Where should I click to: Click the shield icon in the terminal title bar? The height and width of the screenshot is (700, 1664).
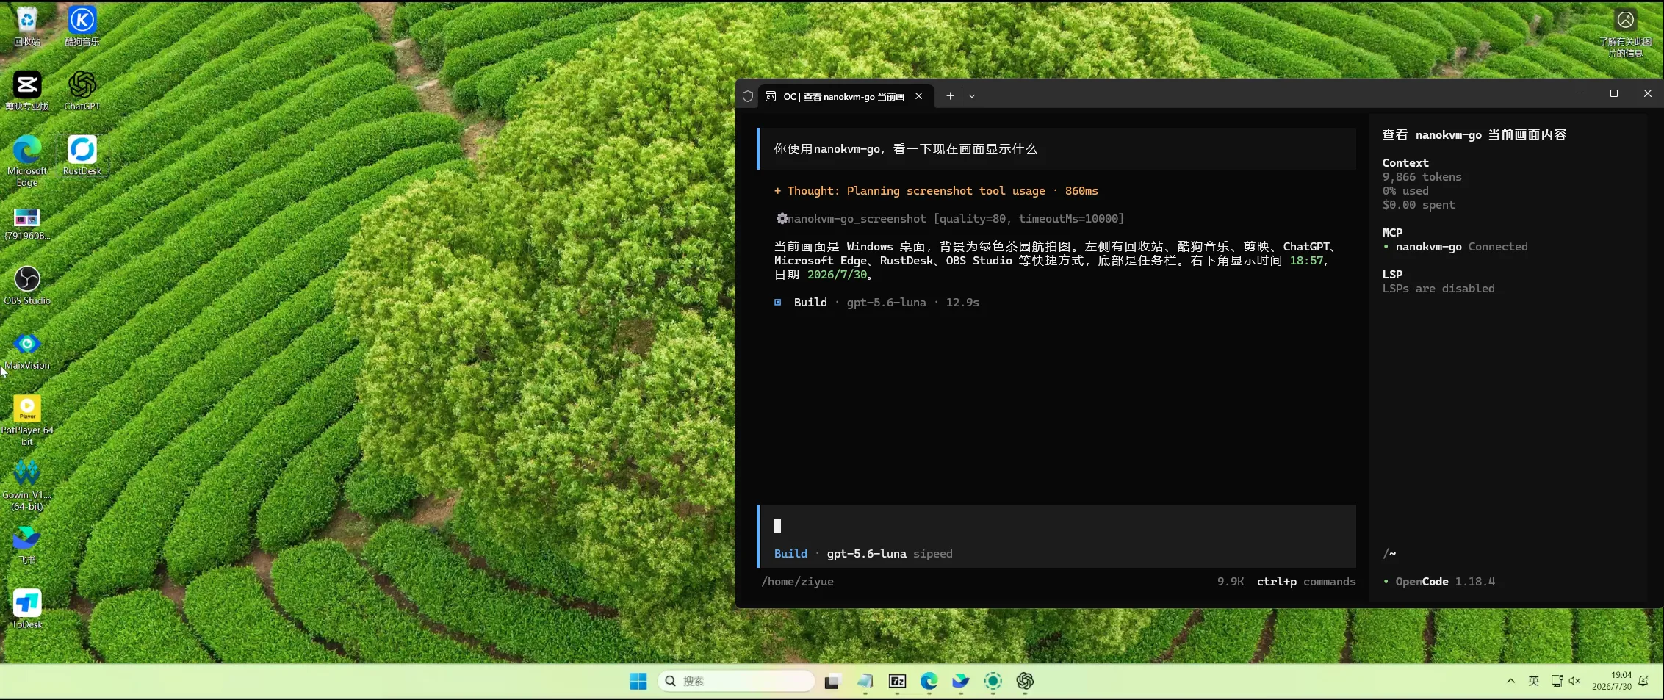point(748,96)
